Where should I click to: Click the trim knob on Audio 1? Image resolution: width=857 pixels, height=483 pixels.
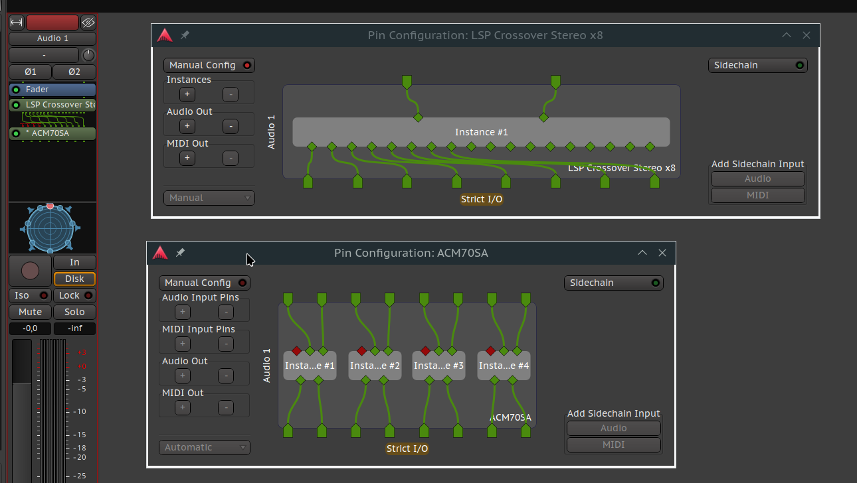point(88,55)
